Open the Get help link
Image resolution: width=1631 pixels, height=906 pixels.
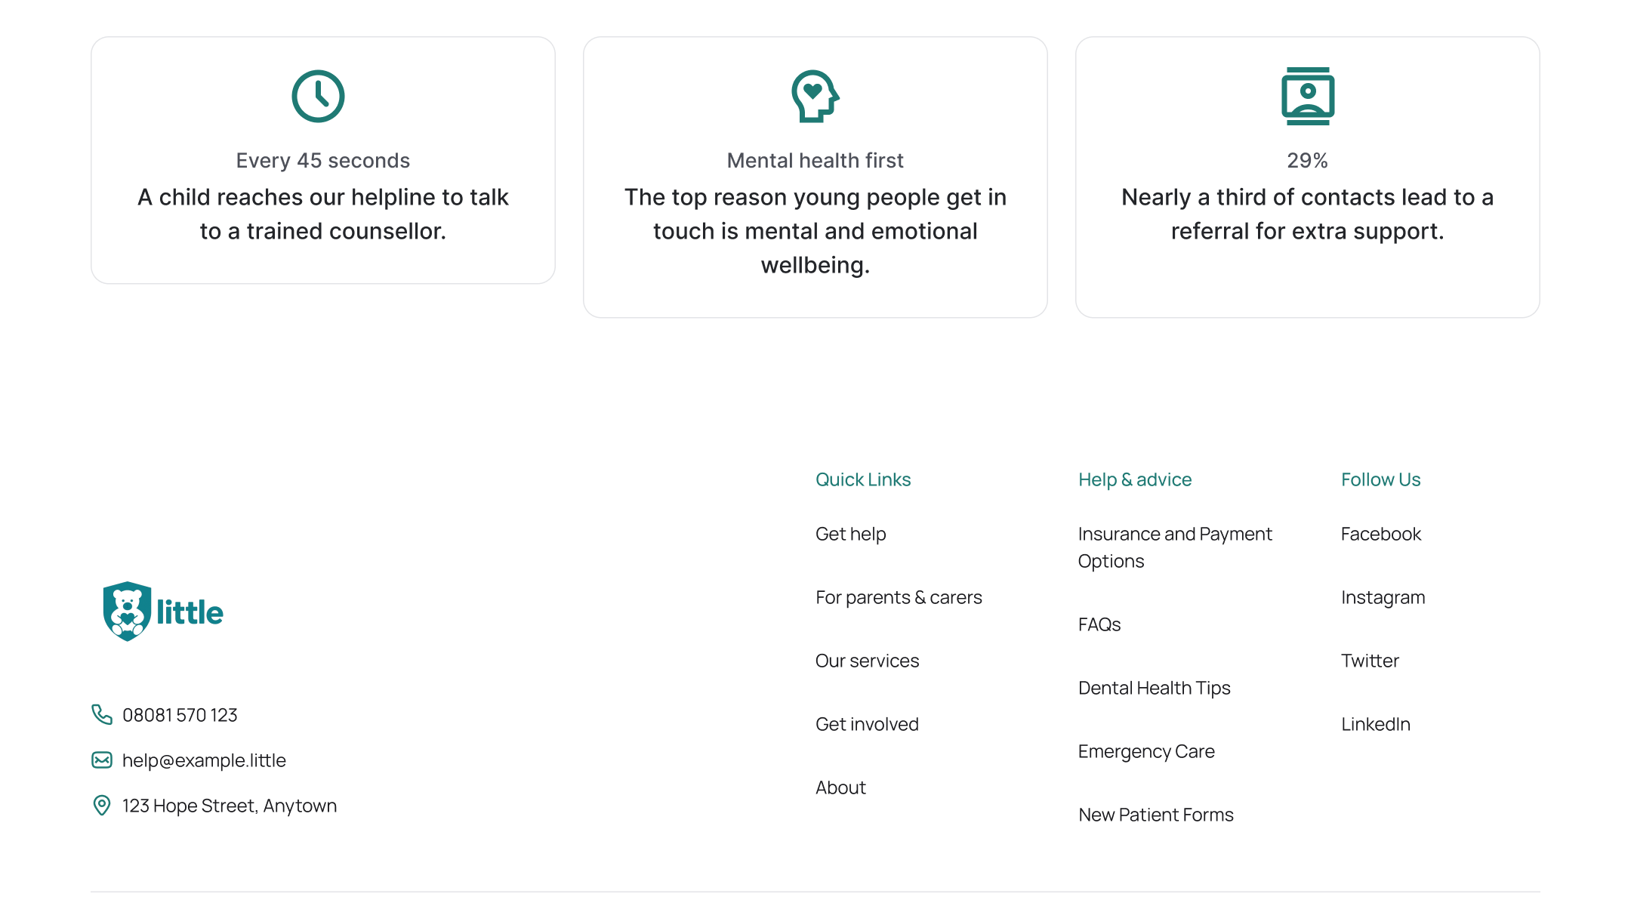(x=850, y=534)
